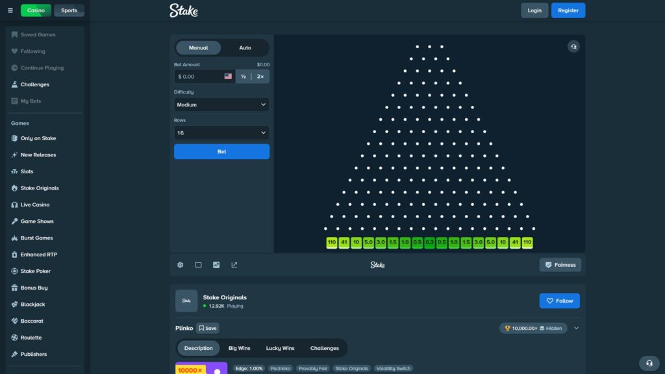Click the Register button
The height and width of the screenshot is (374, 665).
568,10
